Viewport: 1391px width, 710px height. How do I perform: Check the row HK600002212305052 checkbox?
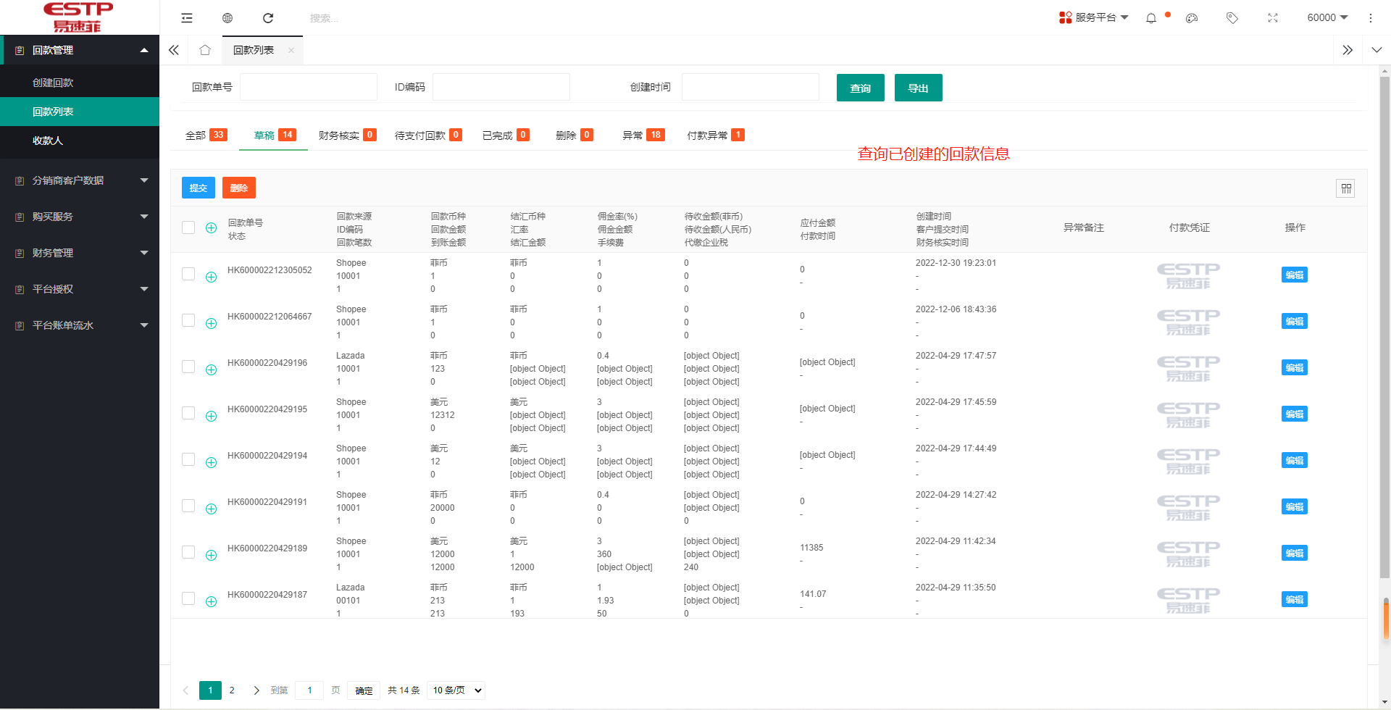(188, 274)
